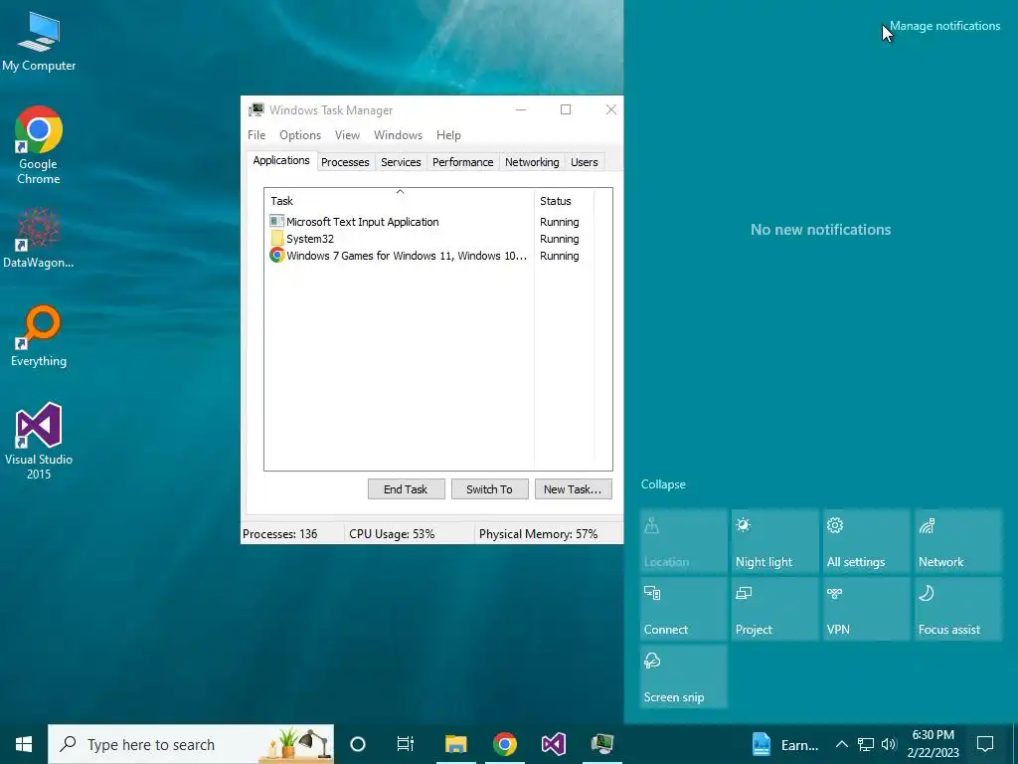Viewport: 1018px width, 764px height.
Task: Click the New Task... button
Action: tap(574, 489)
